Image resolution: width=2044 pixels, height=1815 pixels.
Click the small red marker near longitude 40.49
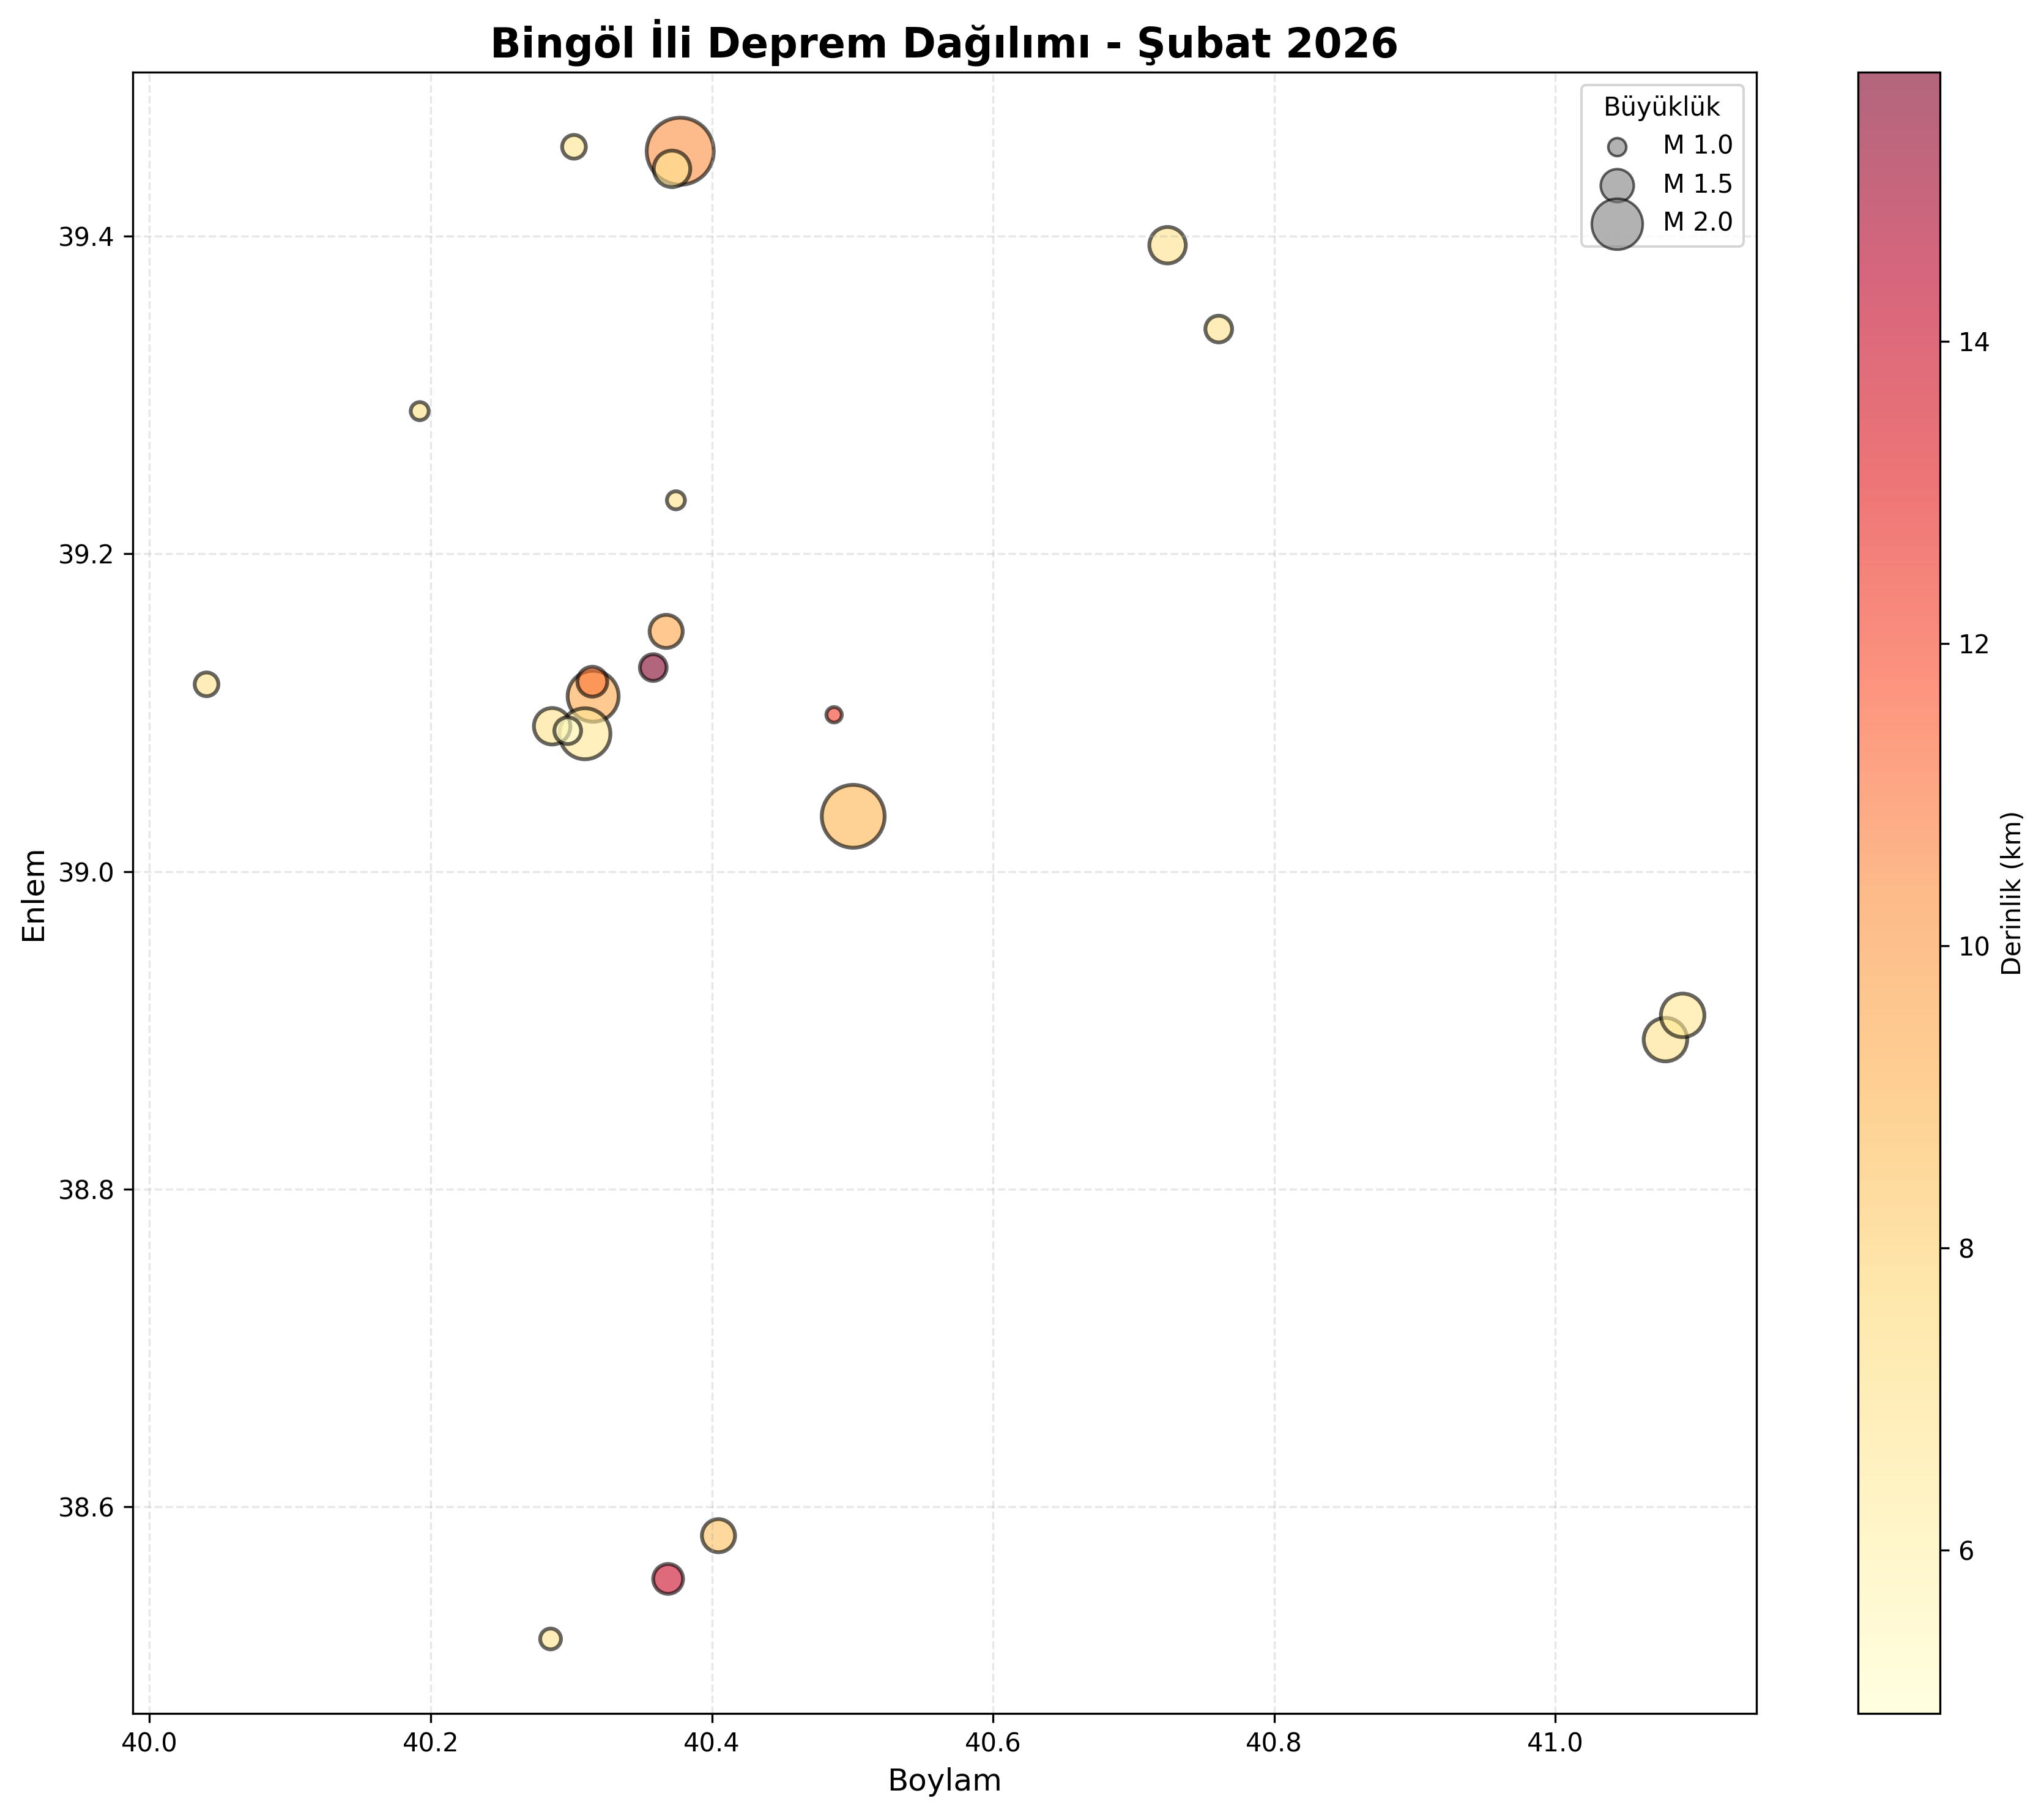[834, 714]
